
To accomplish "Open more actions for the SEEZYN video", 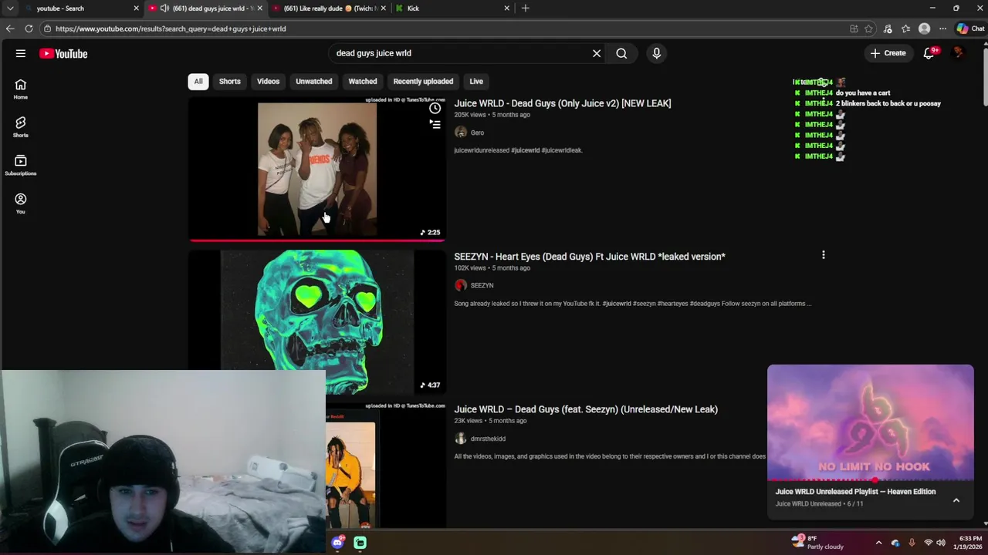I will tap(824, 255).
